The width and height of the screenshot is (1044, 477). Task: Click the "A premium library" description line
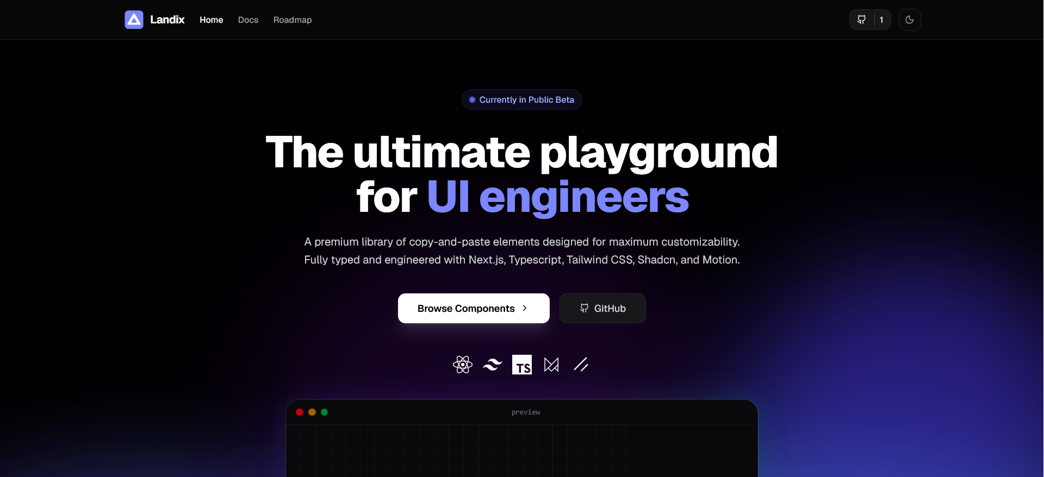tap(522, 242)
